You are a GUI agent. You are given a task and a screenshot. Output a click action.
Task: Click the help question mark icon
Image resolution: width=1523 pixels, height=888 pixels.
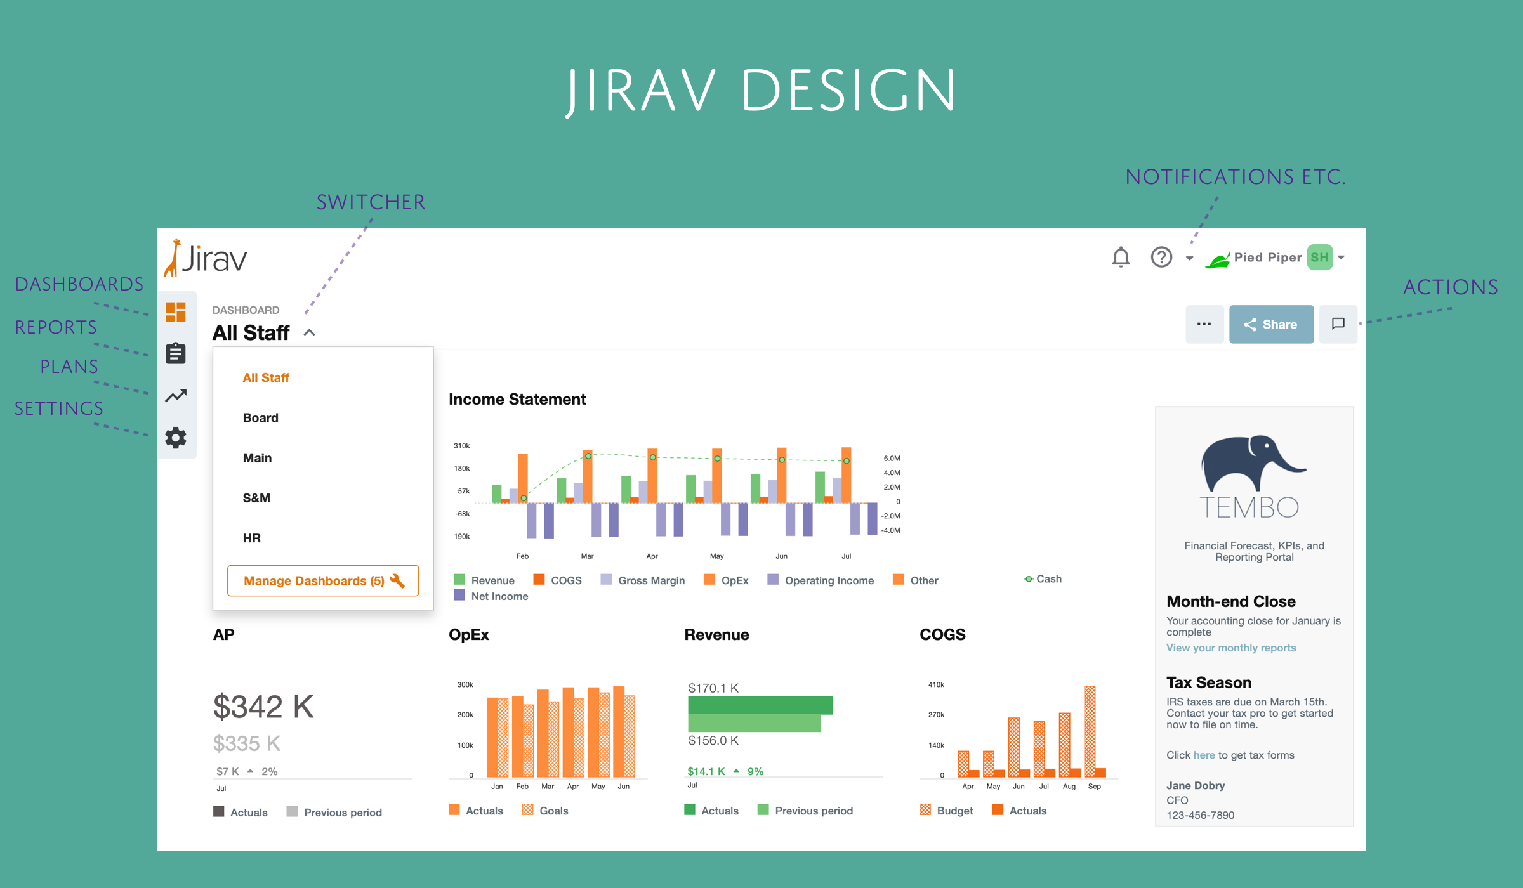pos(1161,257)
